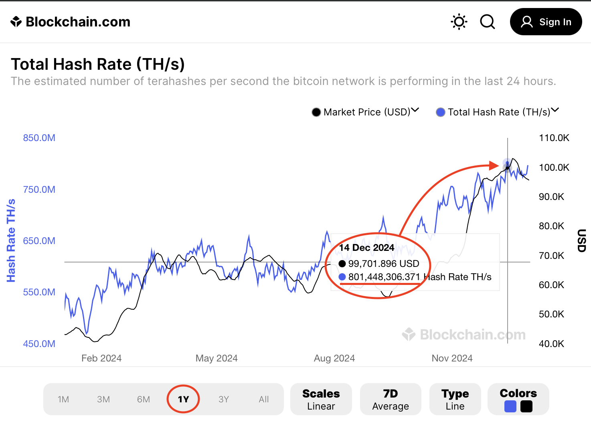The image size is (591, 432).
Task: Click the Blockchain.com diamond logo icon
Action: (16, 22)
